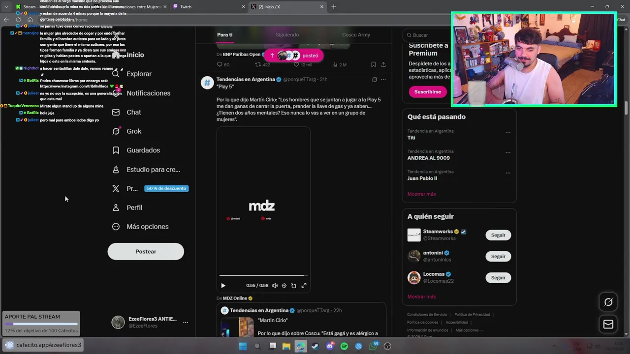Open Notificaciones in the X sidebar
The height and width of the screenshot is (354, 630).
tap(141, 93)
